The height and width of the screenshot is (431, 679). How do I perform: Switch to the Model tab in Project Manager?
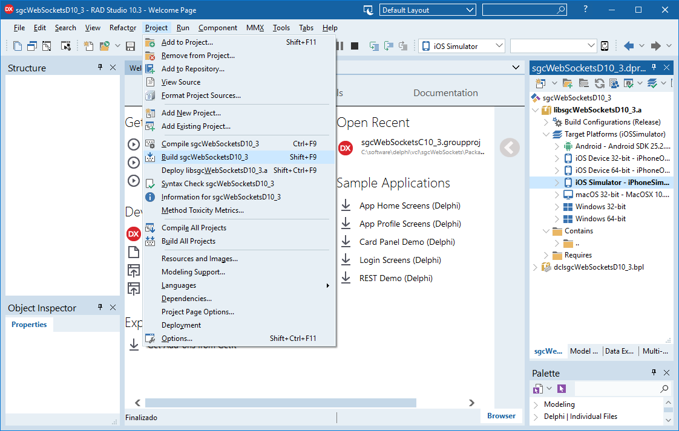point(584,351)
